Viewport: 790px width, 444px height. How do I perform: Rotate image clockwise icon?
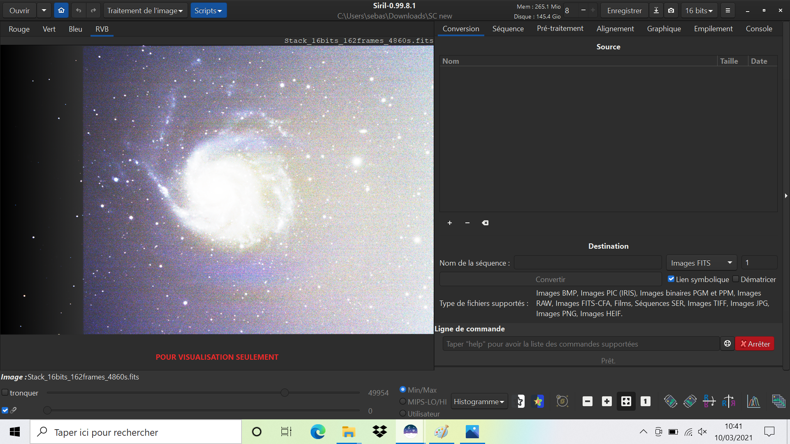[690, 401]
